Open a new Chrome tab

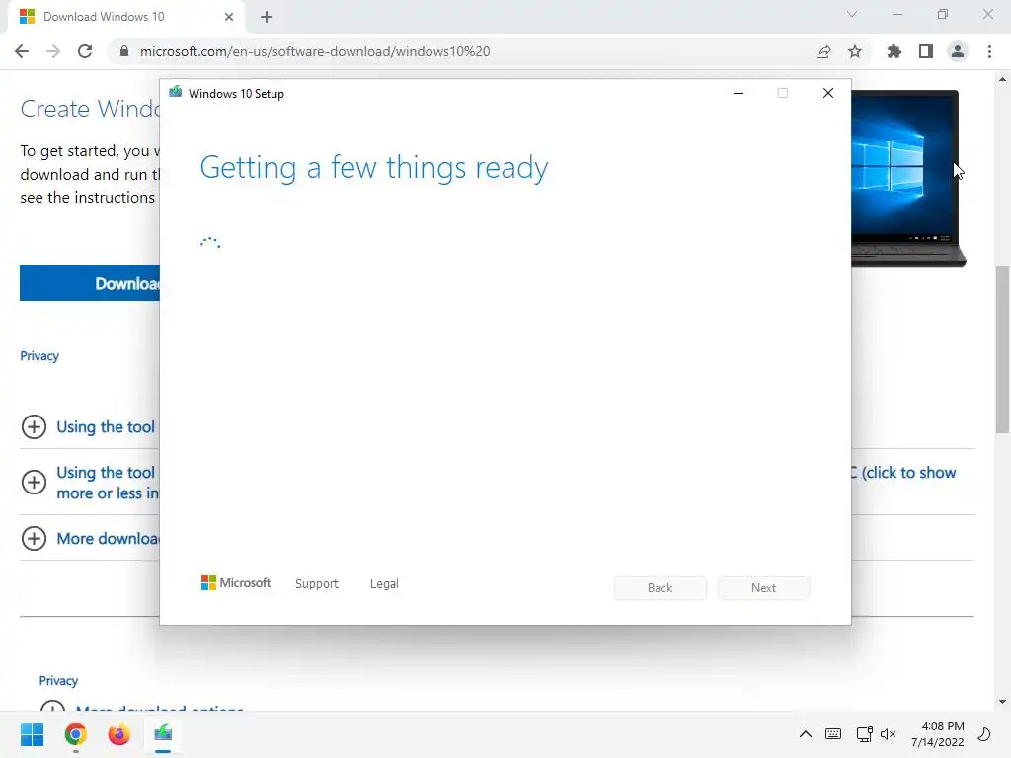(267, 17)
